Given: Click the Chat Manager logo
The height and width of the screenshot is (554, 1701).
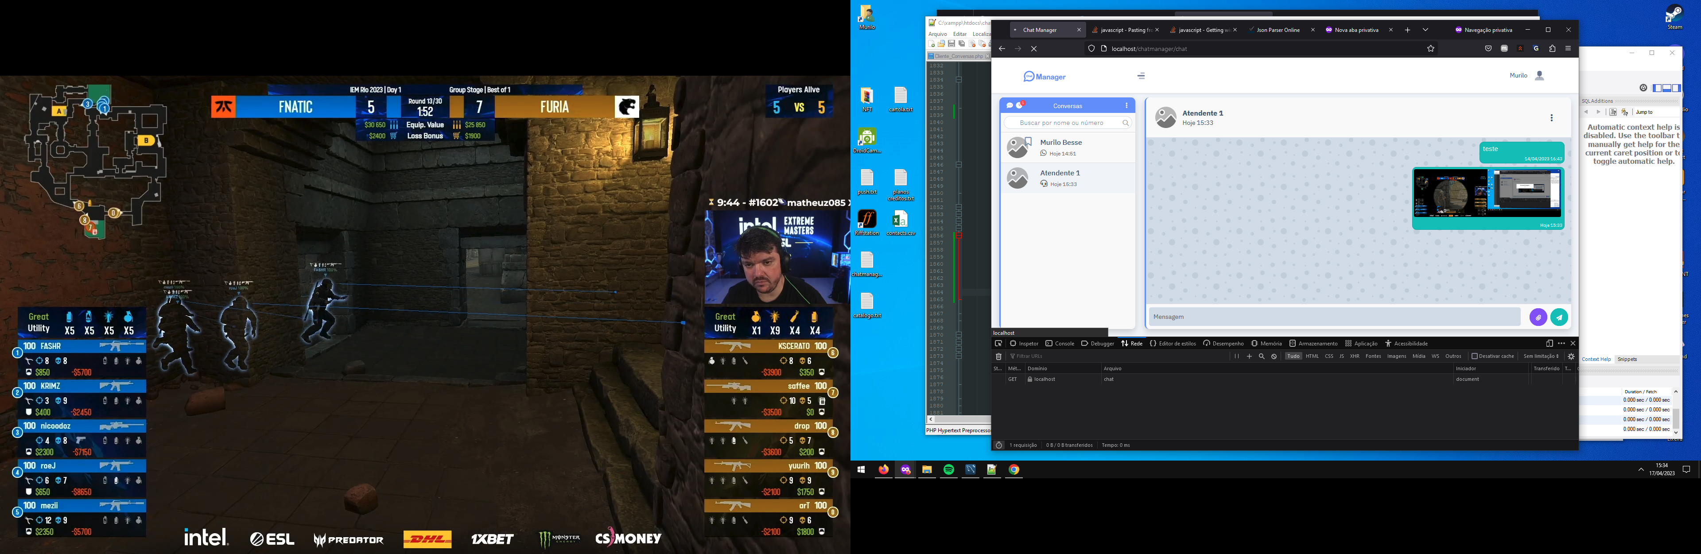Looking at the screenshot, I should (x=1045, y=77).
